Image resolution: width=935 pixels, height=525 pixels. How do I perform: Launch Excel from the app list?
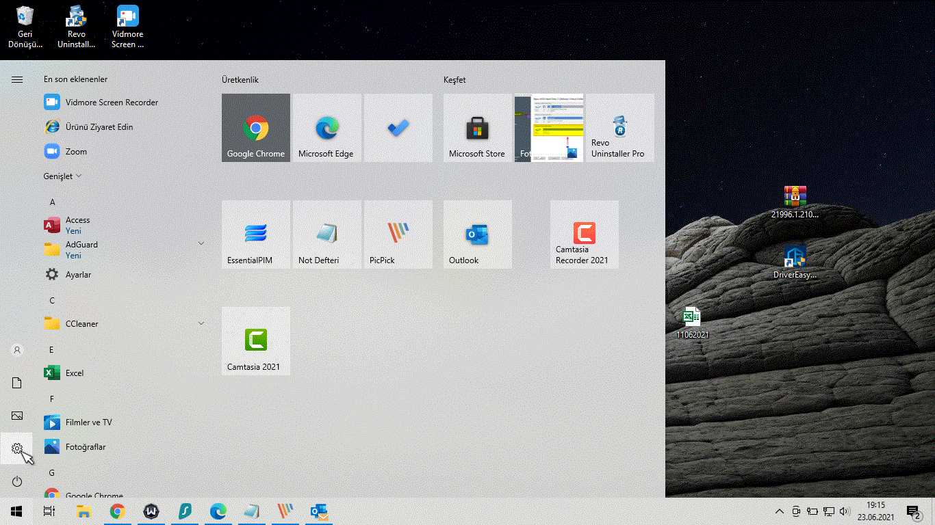point(123,373)
